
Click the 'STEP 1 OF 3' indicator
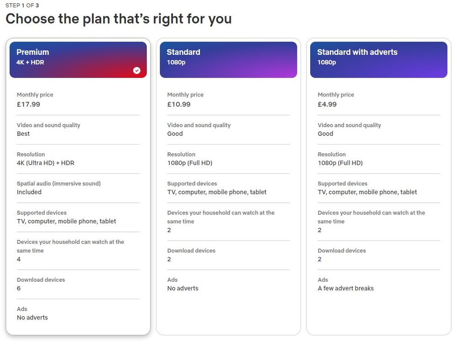coord(22,5)
